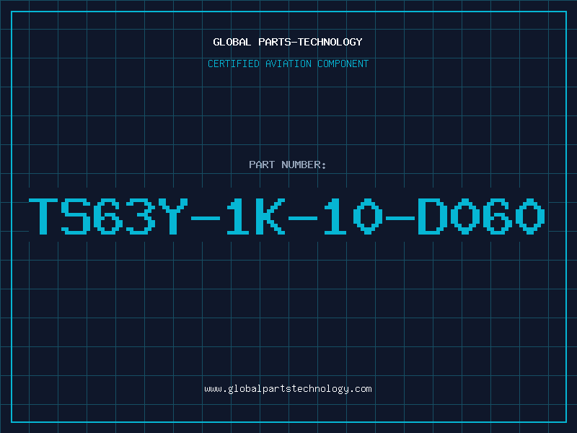This screenshot has width=577, height=433.
Task: Open the www.globalpartstechnology.com link
Action: 288,389
